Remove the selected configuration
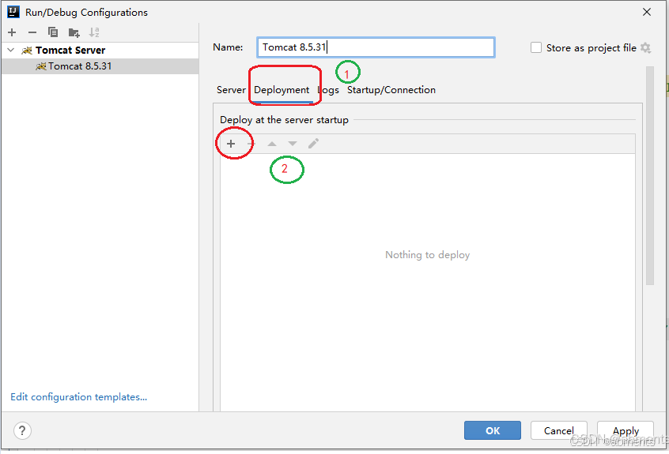The image size is (669, 454). point(32,32)
